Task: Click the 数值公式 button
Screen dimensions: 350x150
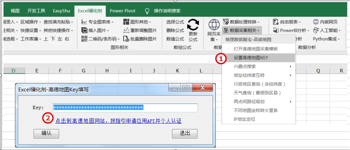Action: coord(175,39)
